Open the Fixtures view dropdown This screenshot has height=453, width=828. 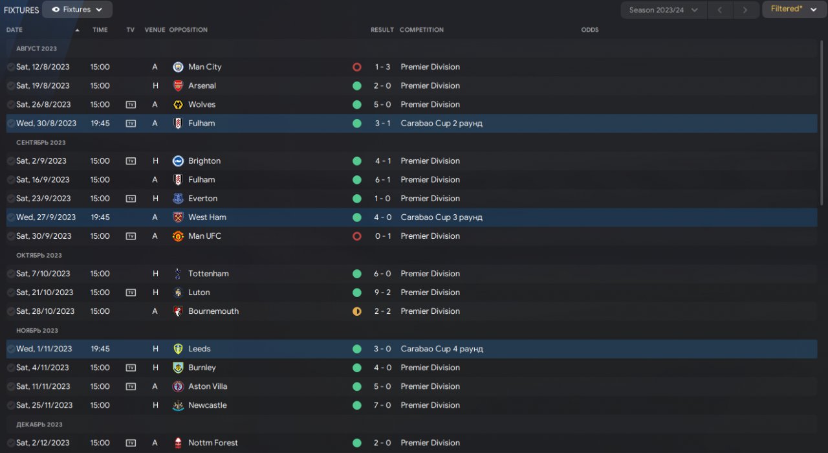tap(77, 10)
